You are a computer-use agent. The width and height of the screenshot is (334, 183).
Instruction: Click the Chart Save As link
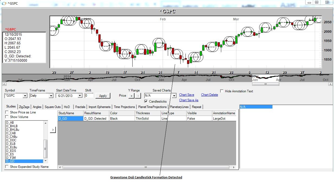tap(189, 100)
